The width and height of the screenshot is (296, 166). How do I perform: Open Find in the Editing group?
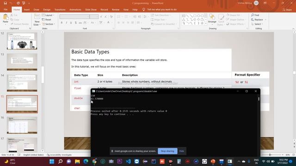(x=255, y=15)
